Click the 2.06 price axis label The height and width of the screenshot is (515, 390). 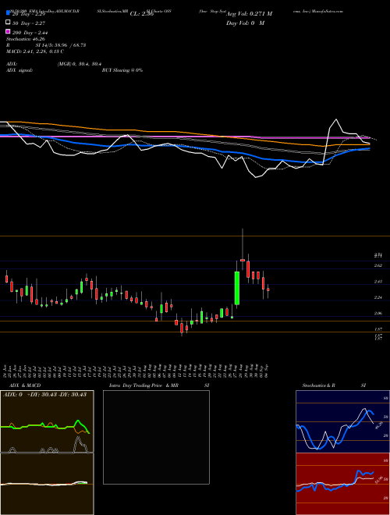[x=378, y=314]
